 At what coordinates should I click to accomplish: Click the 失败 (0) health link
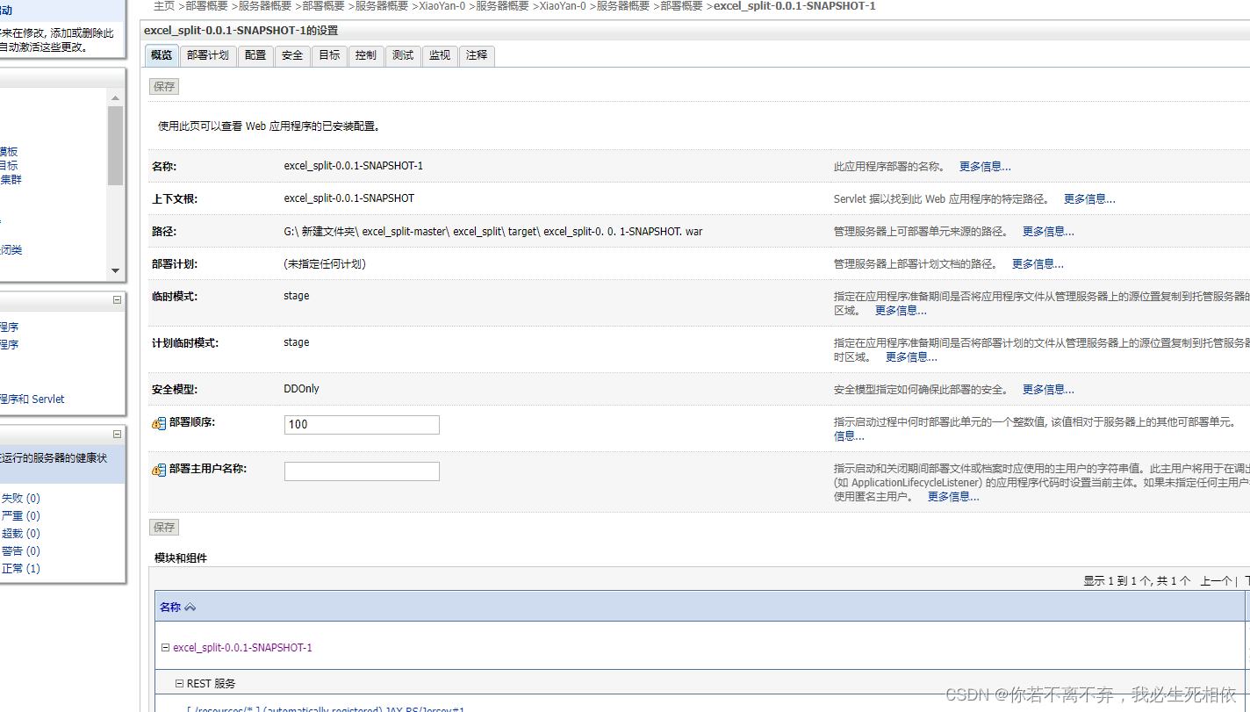[21, 498]
